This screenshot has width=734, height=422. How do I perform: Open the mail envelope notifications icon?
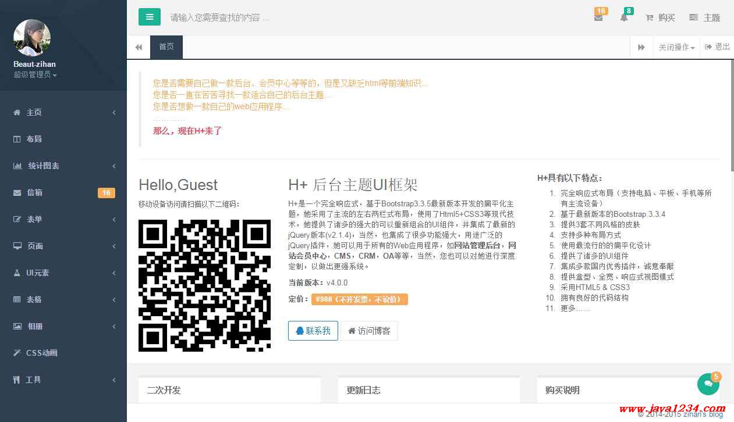(598, 18)
